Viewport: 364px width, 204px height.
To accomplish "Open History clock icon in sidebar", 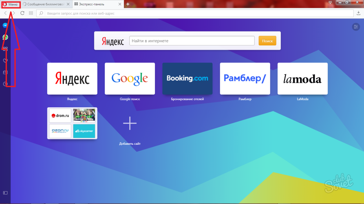I will point(5,84).
